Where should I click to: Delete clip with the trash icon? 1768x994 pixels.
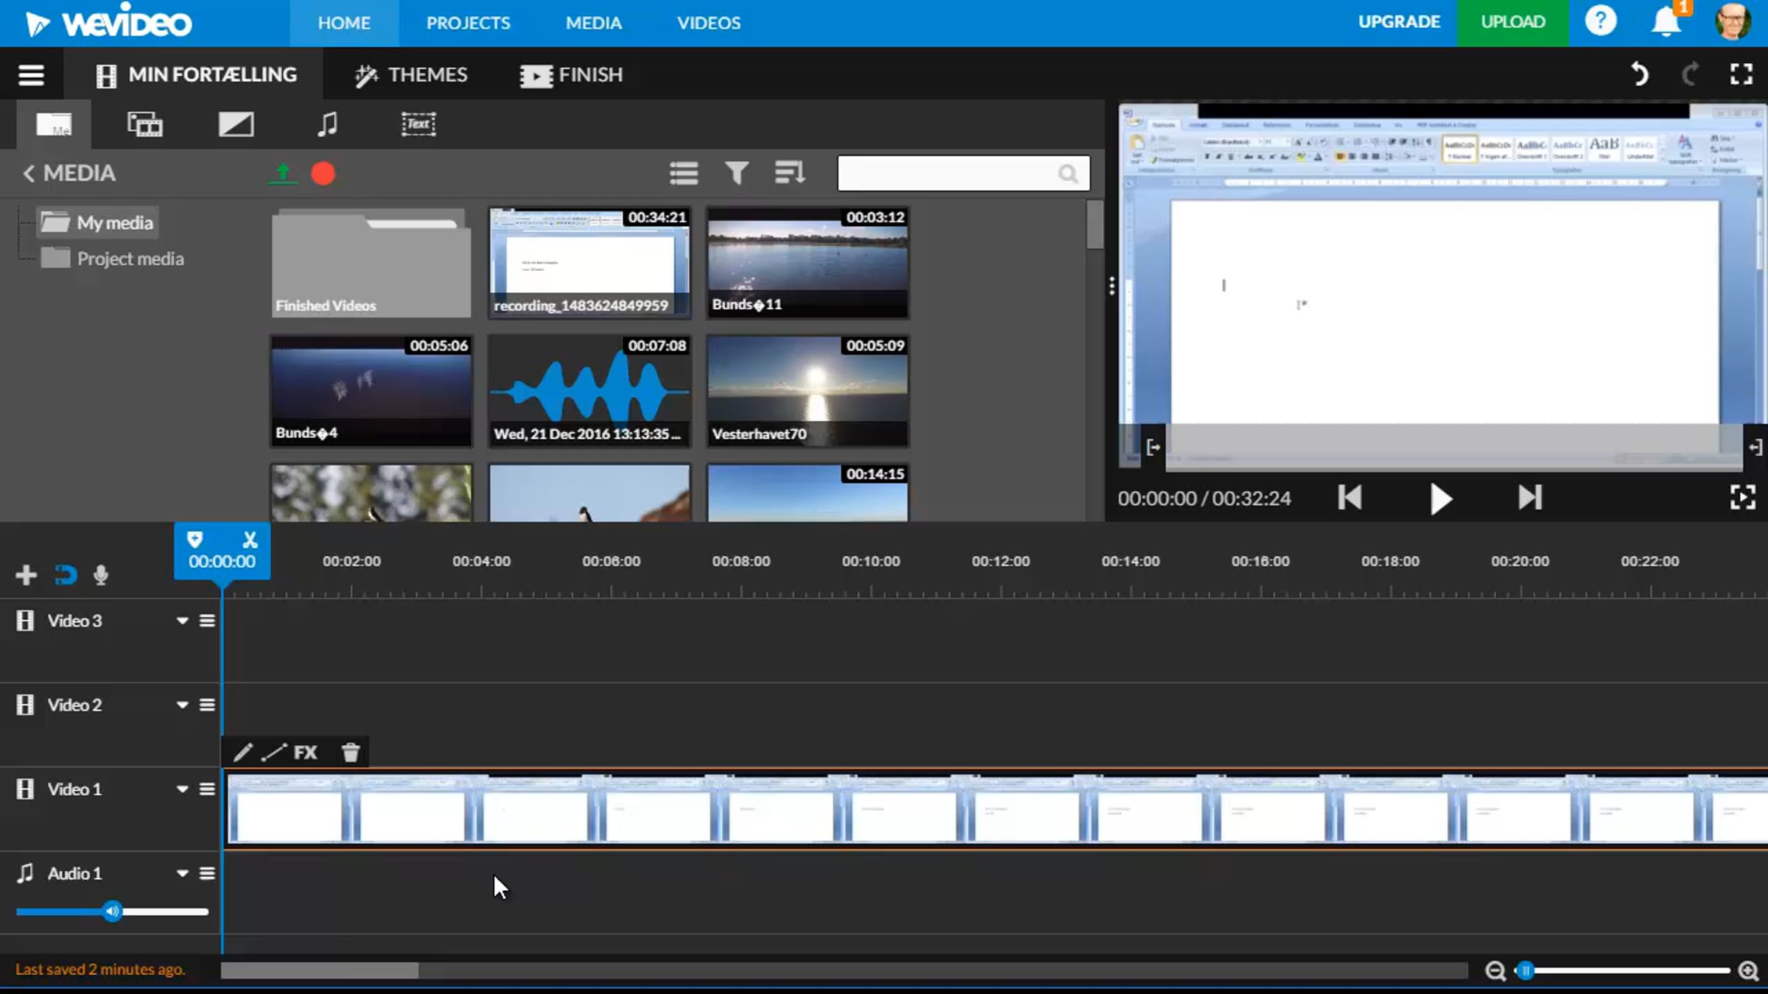click(351, 752)
